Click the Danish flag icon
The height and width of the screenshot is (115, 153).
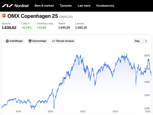pos(4,16)
